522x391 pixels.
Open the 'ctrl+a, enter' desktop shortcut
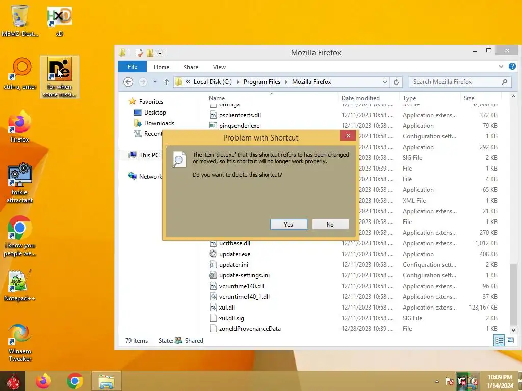[20, 73]
